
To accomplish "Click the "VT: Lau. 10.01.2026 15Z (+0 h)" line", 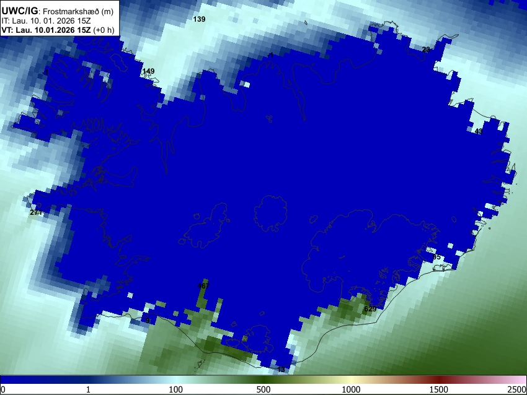I will coord(58,30).
